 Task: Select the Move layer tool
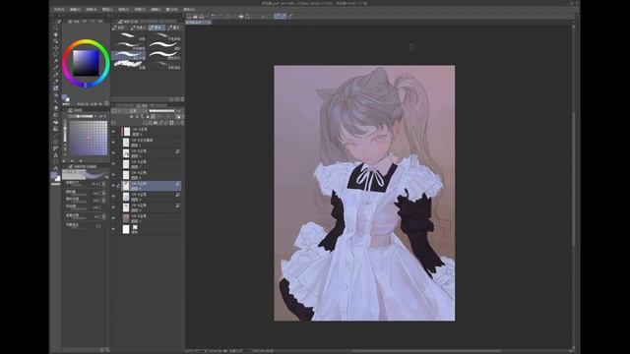(56, 48)
